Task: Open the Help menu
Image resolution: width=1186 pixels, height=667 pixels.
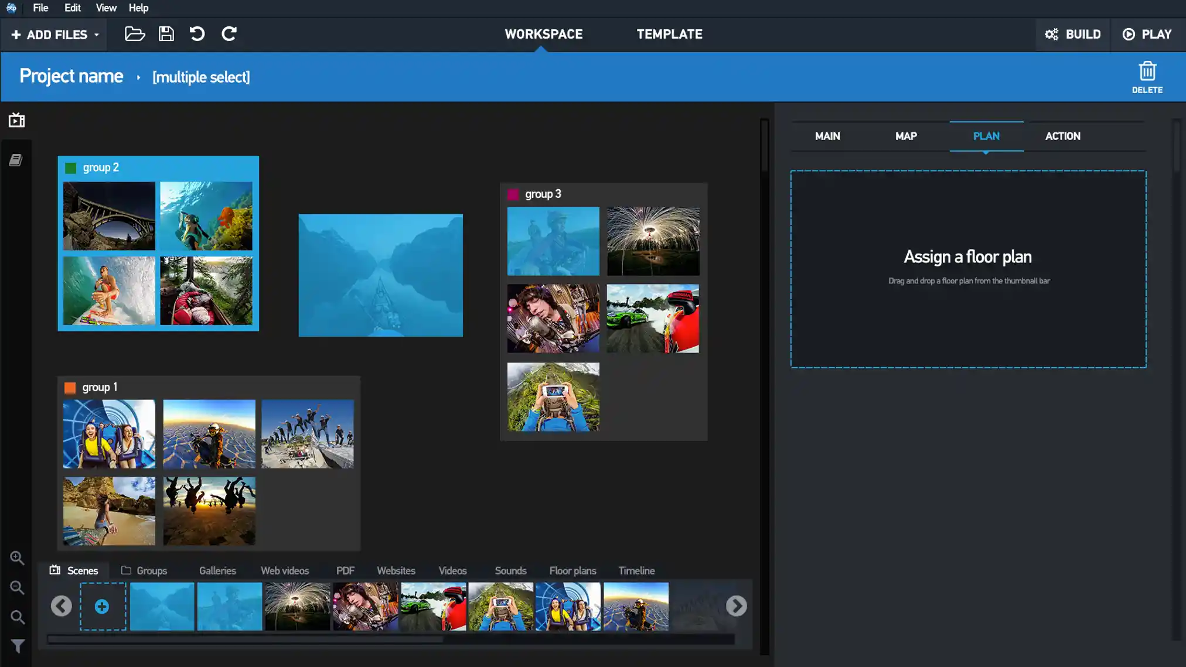Action: (138, 8)
